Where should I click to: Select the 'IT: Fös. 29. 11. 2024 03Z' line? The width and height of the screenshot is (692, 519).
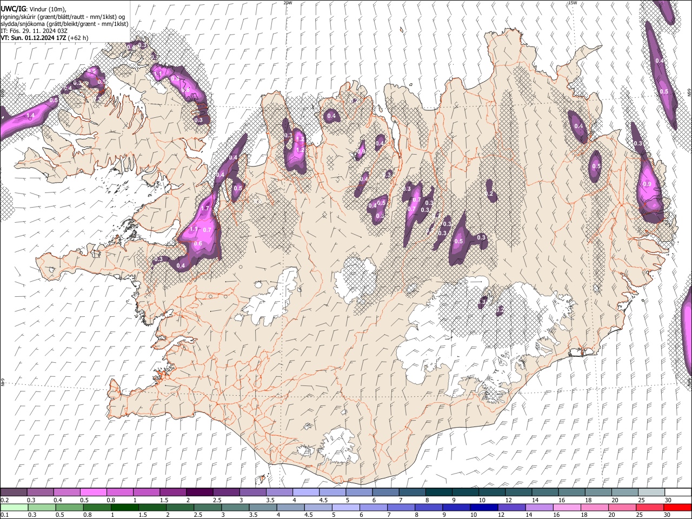click(x=34, y=31)
